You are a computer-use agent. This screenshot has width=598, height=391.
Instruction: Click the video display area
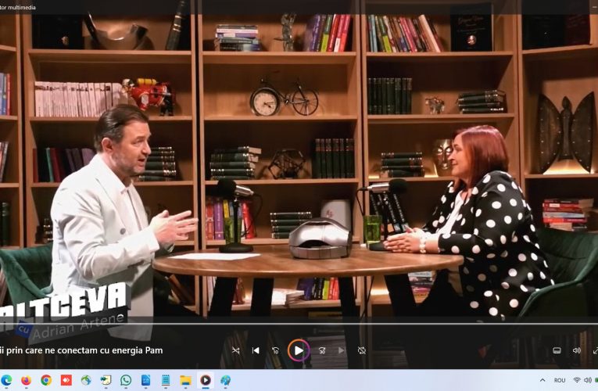click(x=299, y=156)
